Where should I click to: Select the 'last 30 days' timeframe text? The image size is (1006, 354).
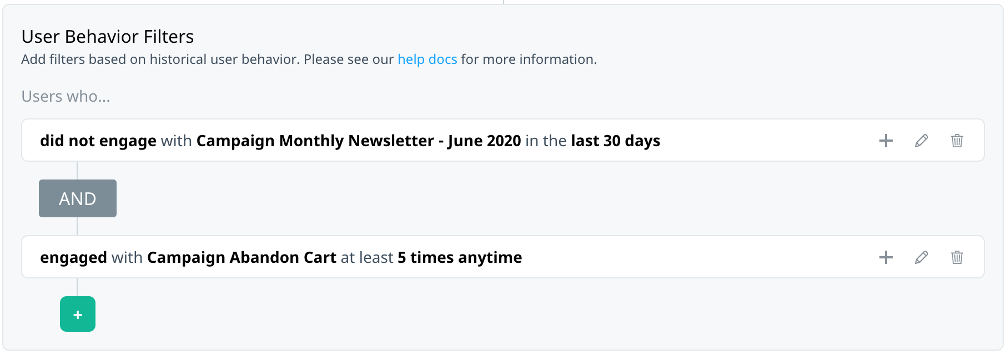point(616,141)
